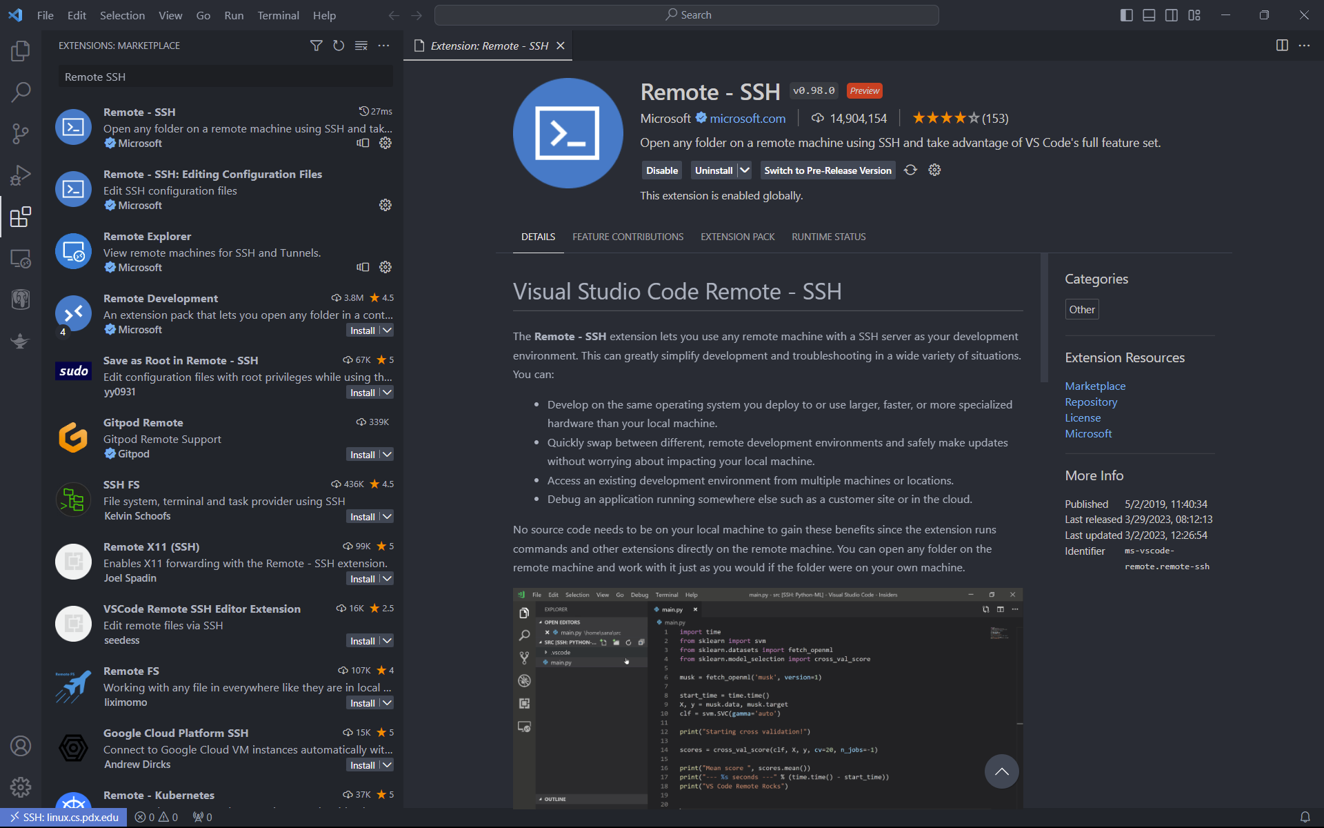Toggle the primary side bar
The width and height of the screenshot is (1324, 828).
point(1126,15)
